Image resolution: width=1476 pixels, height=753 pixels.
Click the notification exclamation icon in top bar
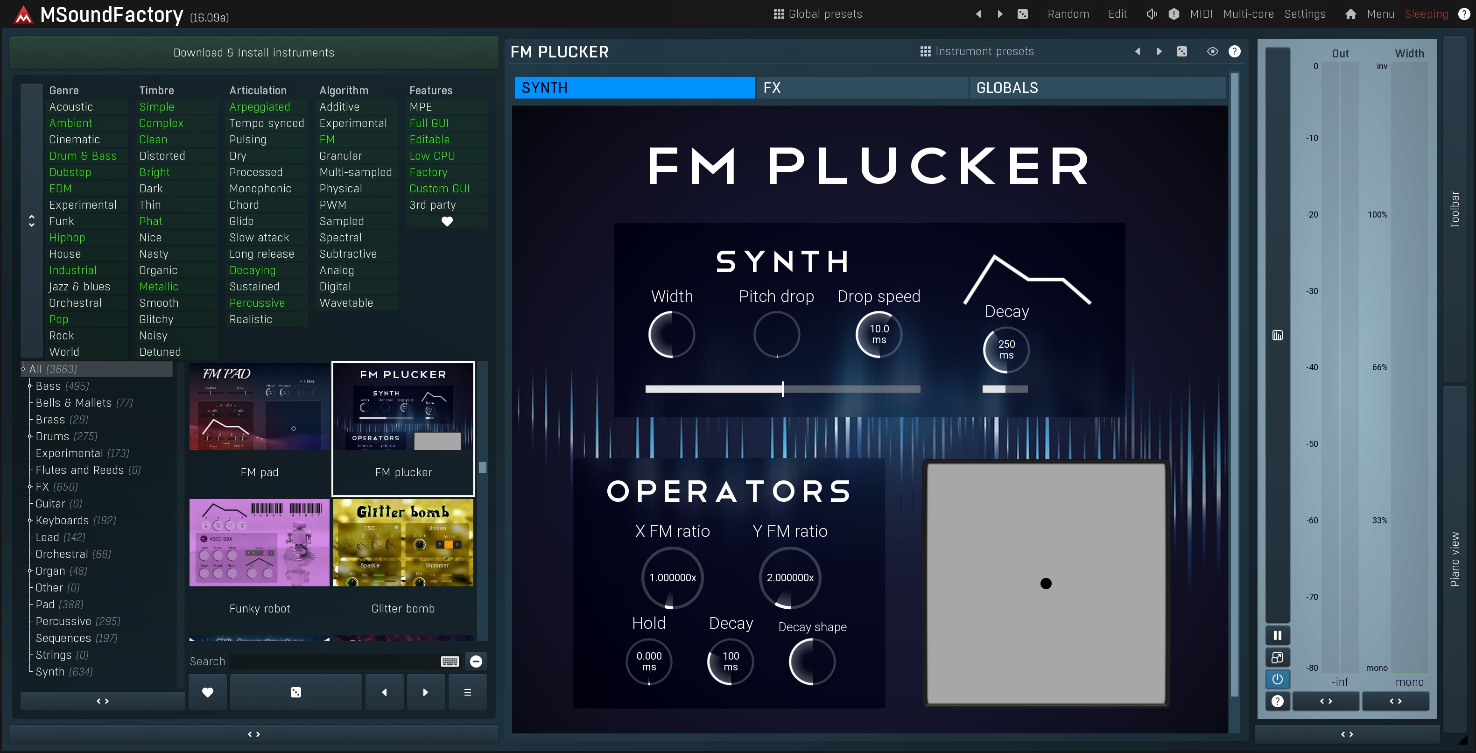[1174, 14]
